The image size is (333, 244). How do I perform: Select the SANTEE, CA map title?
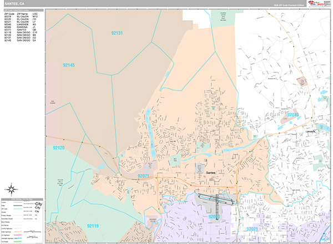[14, 3]
